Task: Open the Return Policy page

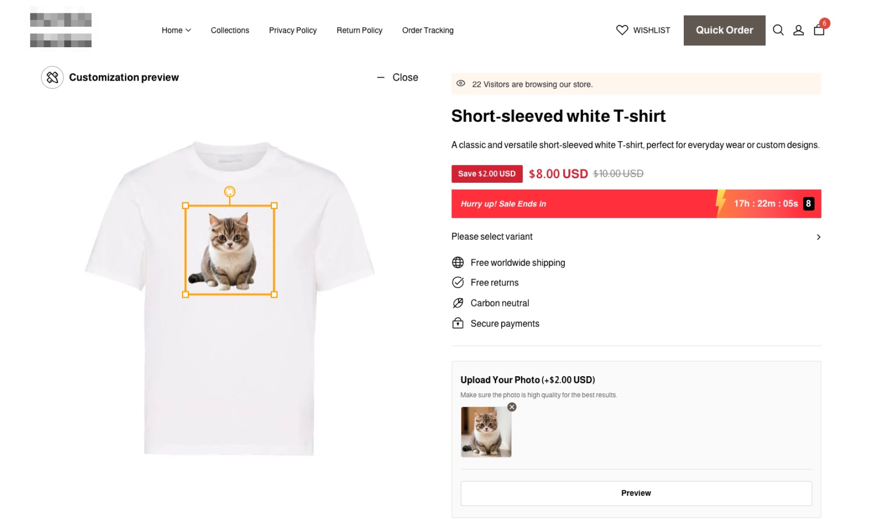Action: 359,30
